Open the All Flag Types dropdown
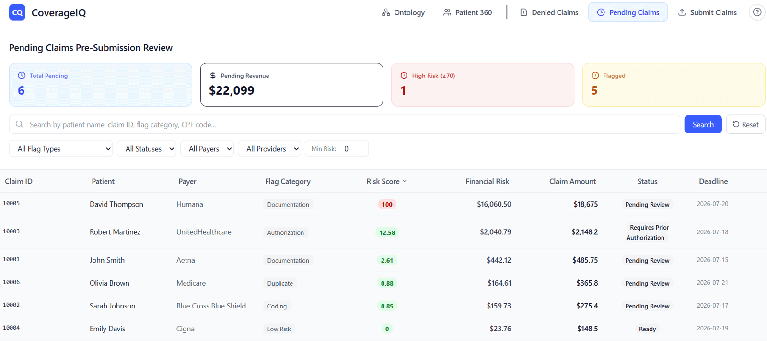Image resolution: width=767 pixels, height=341 pixels. point(61,149)
